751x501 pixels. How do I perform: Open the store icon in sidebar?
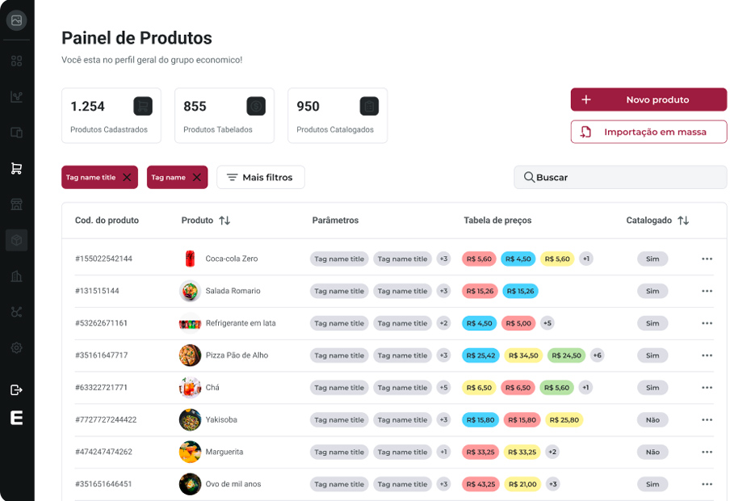click(16, 204)
